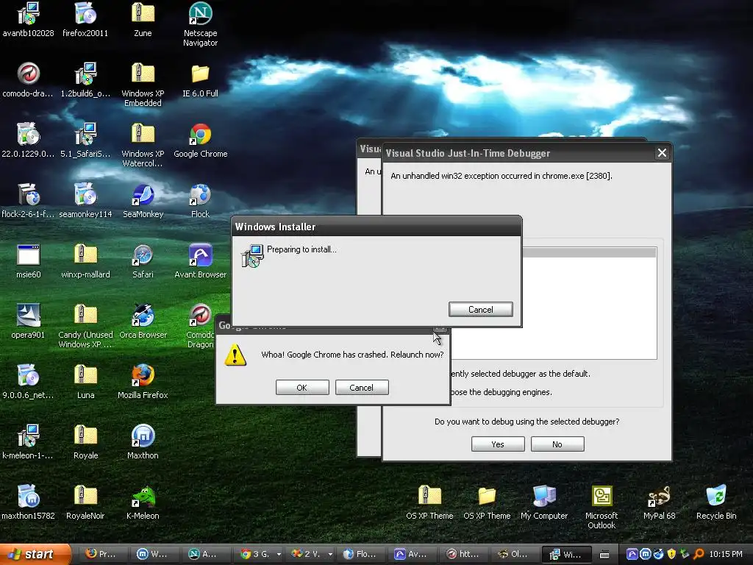The image size is (753, 565).
Task: Select the highlighted debugger list row
Action: point(589,253)
